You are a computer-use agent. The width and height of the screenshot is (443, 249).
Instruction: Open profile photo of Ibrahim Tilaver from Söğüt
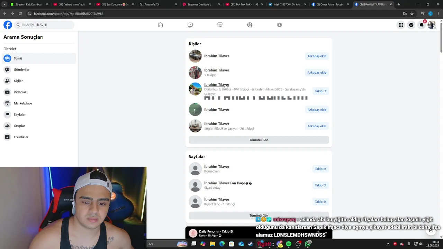pyautogui.click(x=195, y=126)
